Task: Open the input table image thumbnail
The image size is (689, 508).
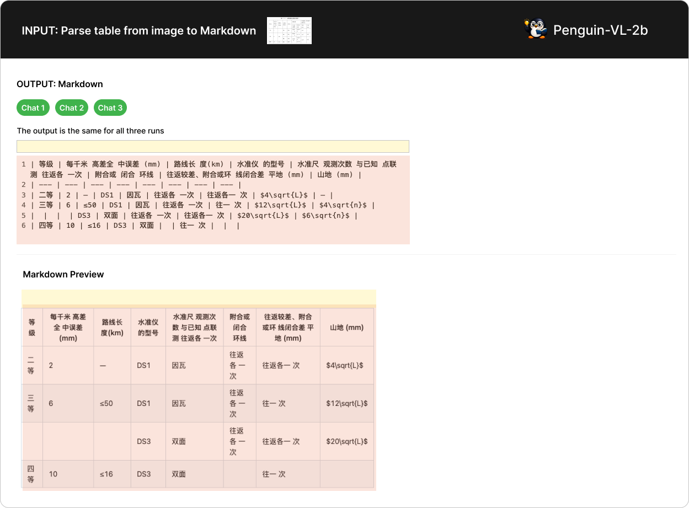Action: (289, 30)
